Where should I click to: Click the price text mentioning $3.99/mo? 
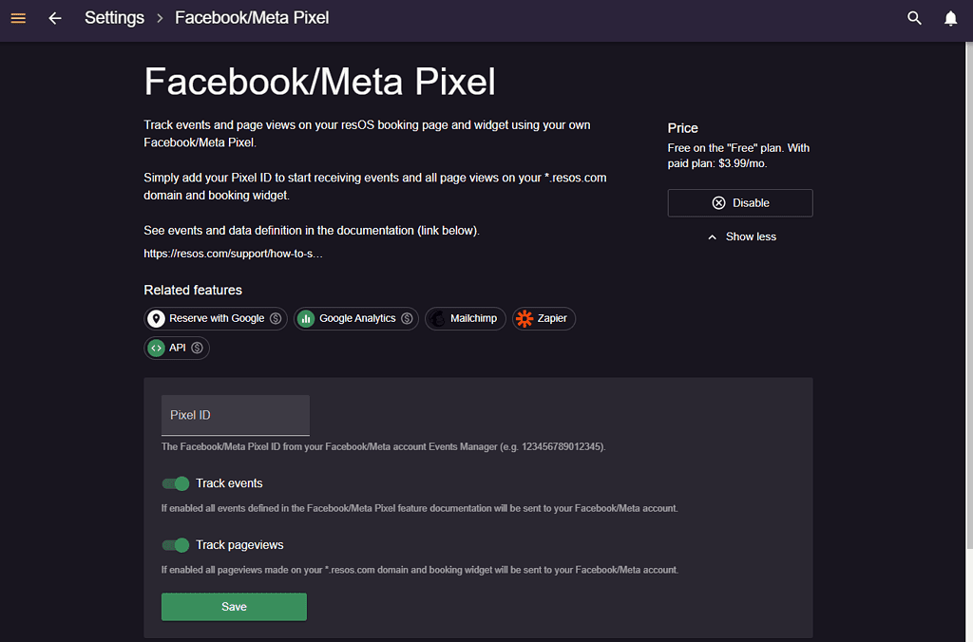738,156
